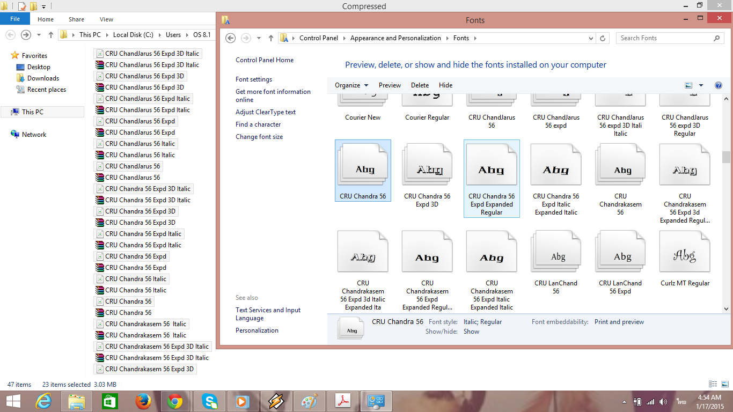Open Adobe Reader from the taskbar

tap(343, 401)
